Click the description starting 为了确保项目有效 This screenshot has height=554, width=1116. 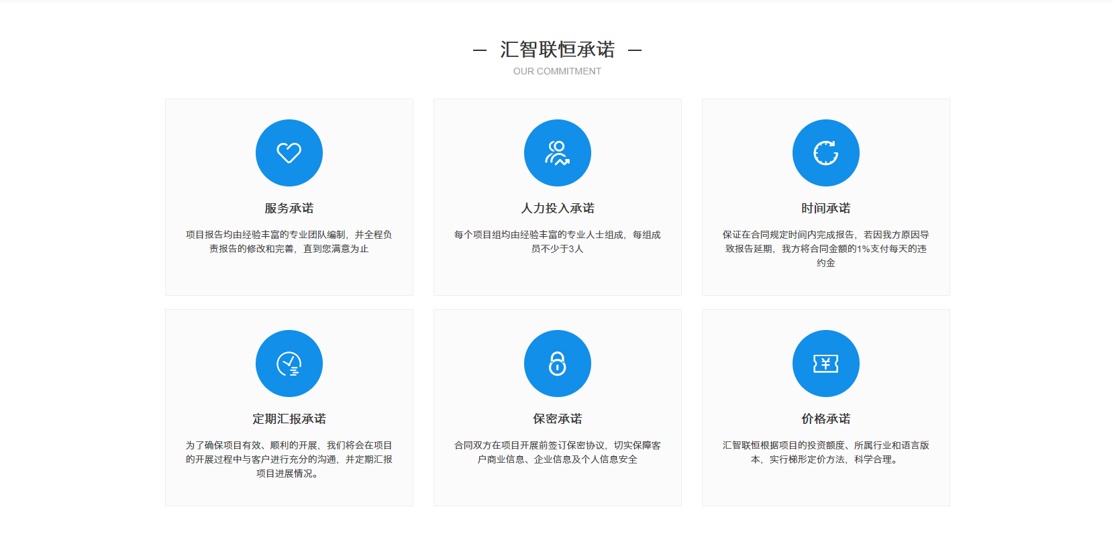(289, 459)
